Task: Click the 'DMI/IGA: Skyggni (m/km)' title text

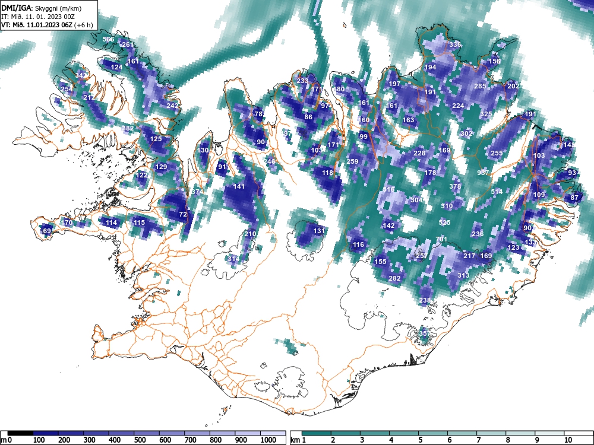Action: tap(42, 8)
